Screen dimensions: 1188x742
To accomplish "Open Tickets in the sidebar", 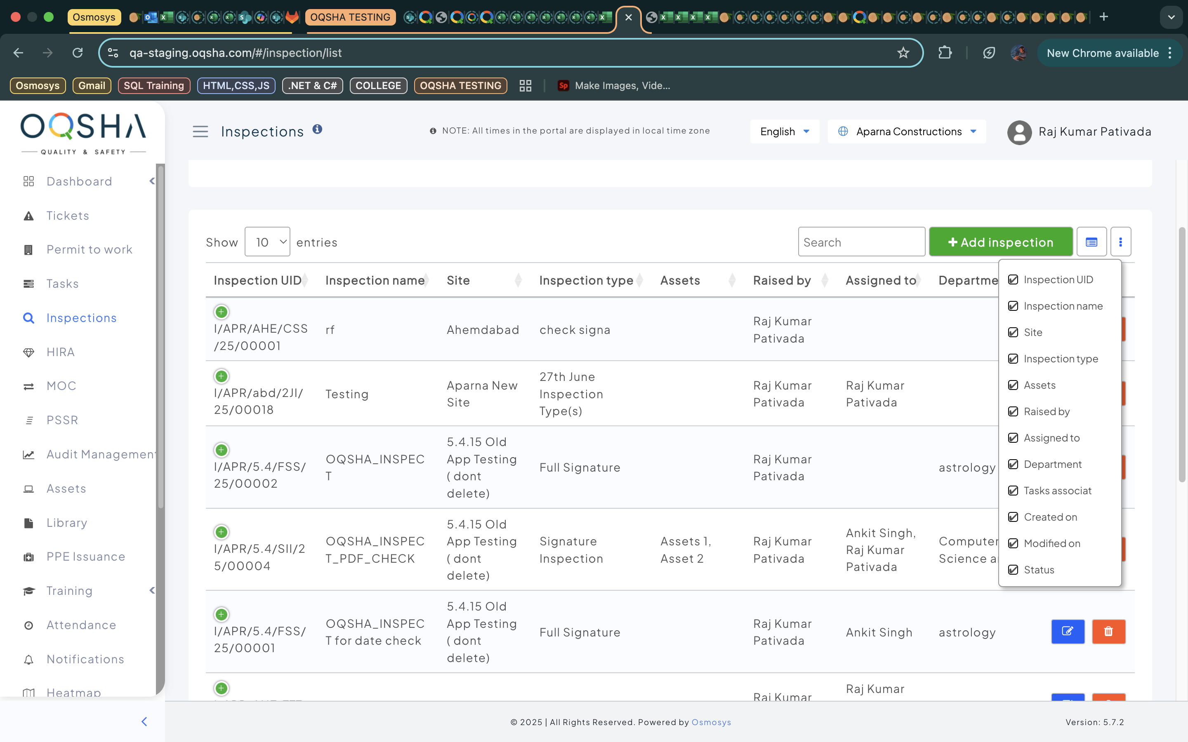I will [68, 216].
